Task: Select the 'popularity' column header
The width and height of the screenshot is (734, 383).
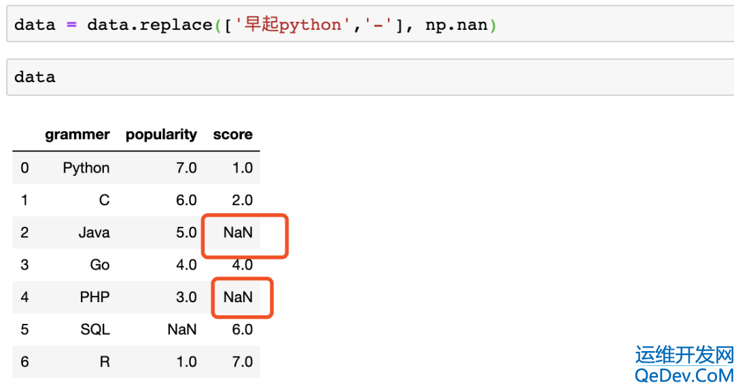Action: tap(161, 134)
